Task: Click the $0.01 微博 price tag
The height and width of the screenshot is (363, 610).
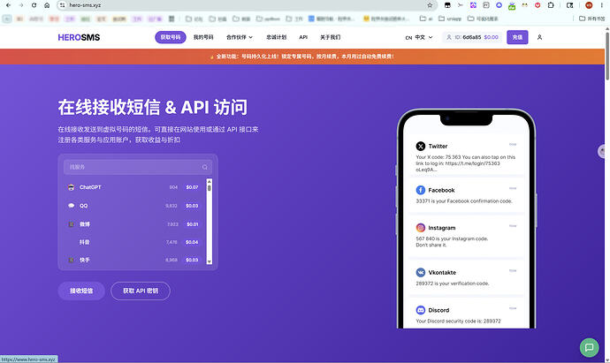Action: pyautogui.click(x=193, y=224)
